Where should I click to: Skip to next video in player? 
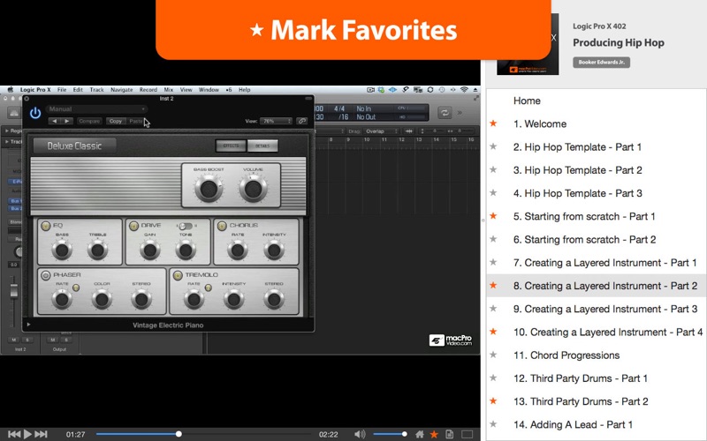pyautogui.click(x=41, y=434)
